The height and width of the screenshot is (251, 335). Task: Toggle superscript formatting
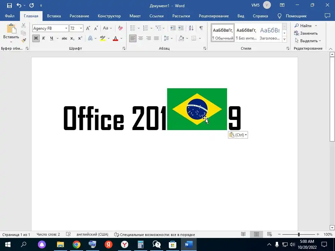[x=80, y=39]
